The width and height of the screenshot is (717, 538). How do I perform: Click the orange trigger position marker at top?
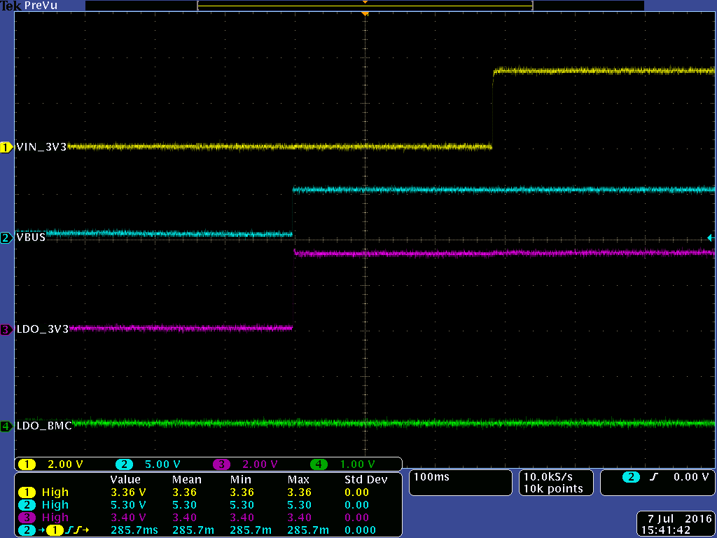pos(365,14)
